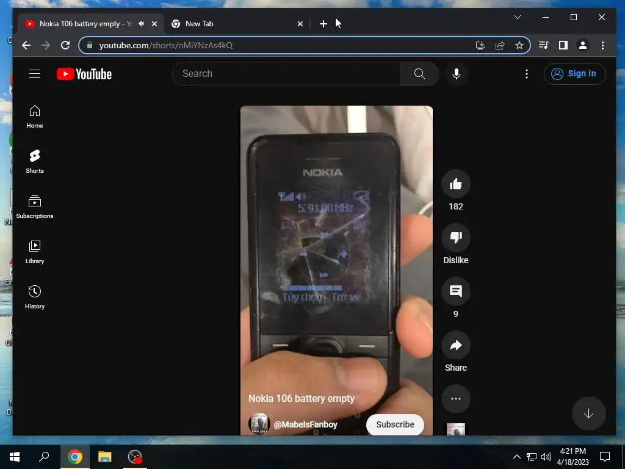Open YouTube settings three-dot menu
This screenshot has height=469, width=625.
tap(527, 74)
